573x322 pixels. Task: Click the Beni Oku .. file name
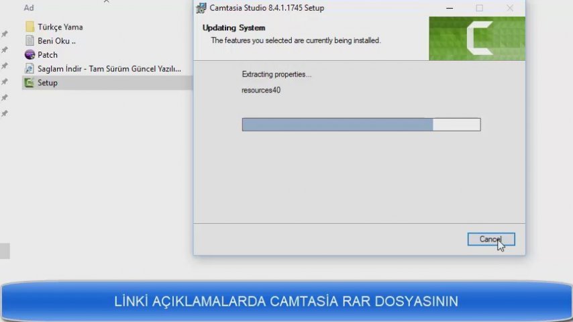pyautogui.click(x=56, y=41)
